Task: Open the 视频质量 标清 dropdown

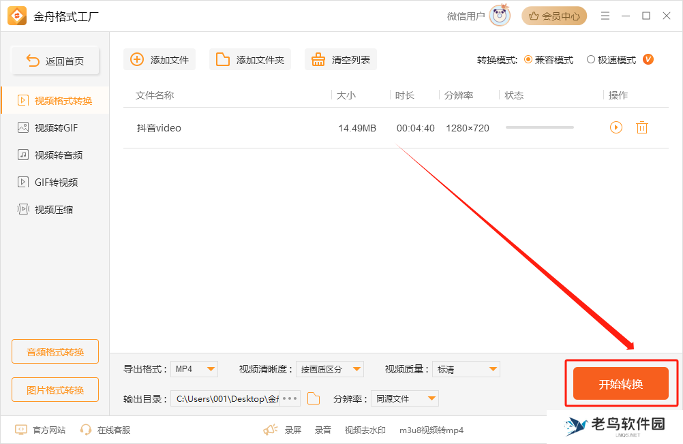Action: [466, 369]
